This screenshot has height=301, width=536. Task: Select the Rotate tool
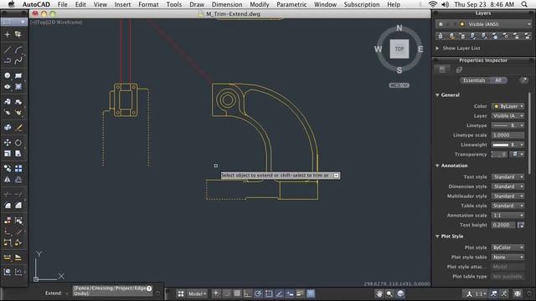pyautogui.click(x=18, y=142)
